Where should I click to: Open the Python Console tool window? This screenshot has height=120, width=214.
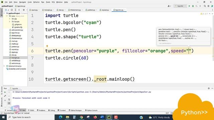91,110
